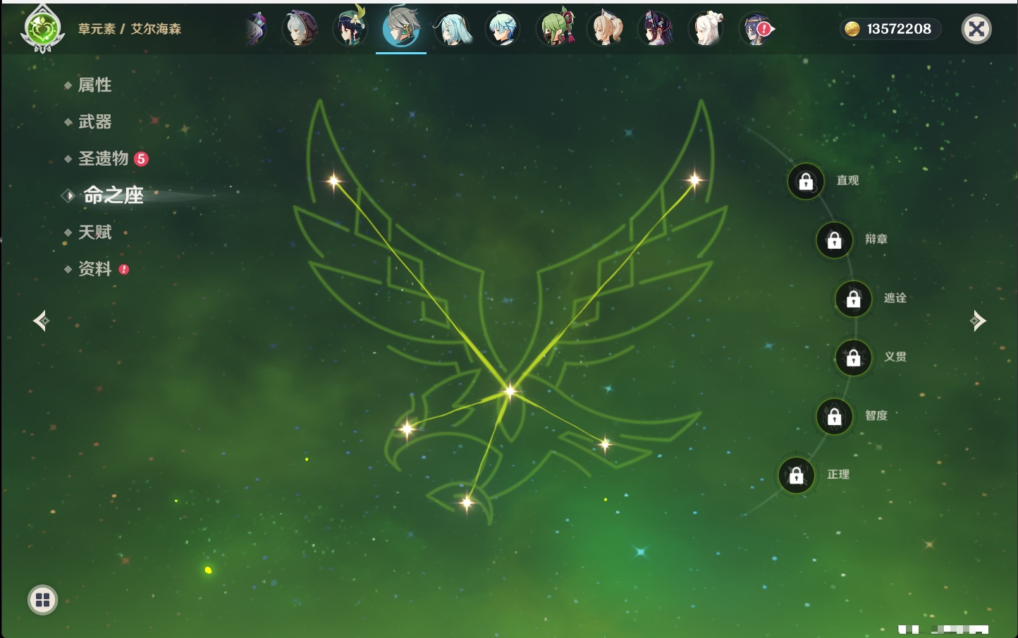Pick the green-haired masked Kuki Shinobu avatar
This screenshot has width=1018, height=638.
pos(555,28)
